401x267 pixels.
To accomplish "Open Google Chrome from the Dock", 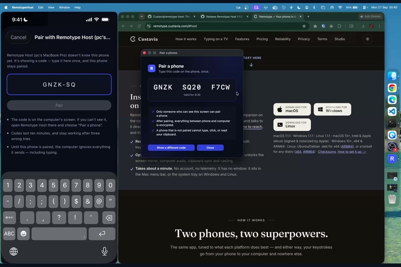I will click(392, 88).
